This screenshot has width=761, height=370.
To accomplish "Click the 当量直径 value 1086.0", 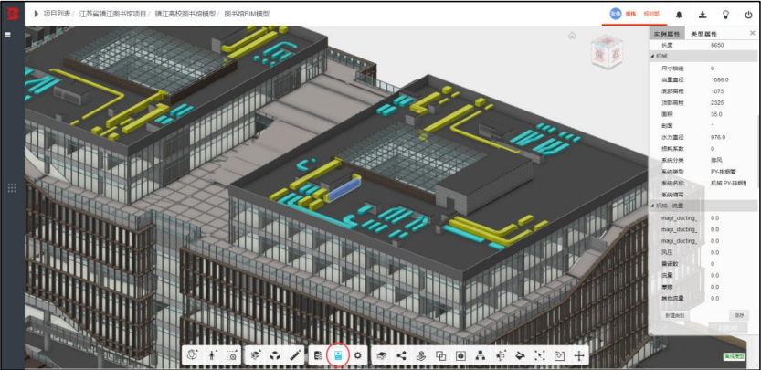I will point(719,79).
